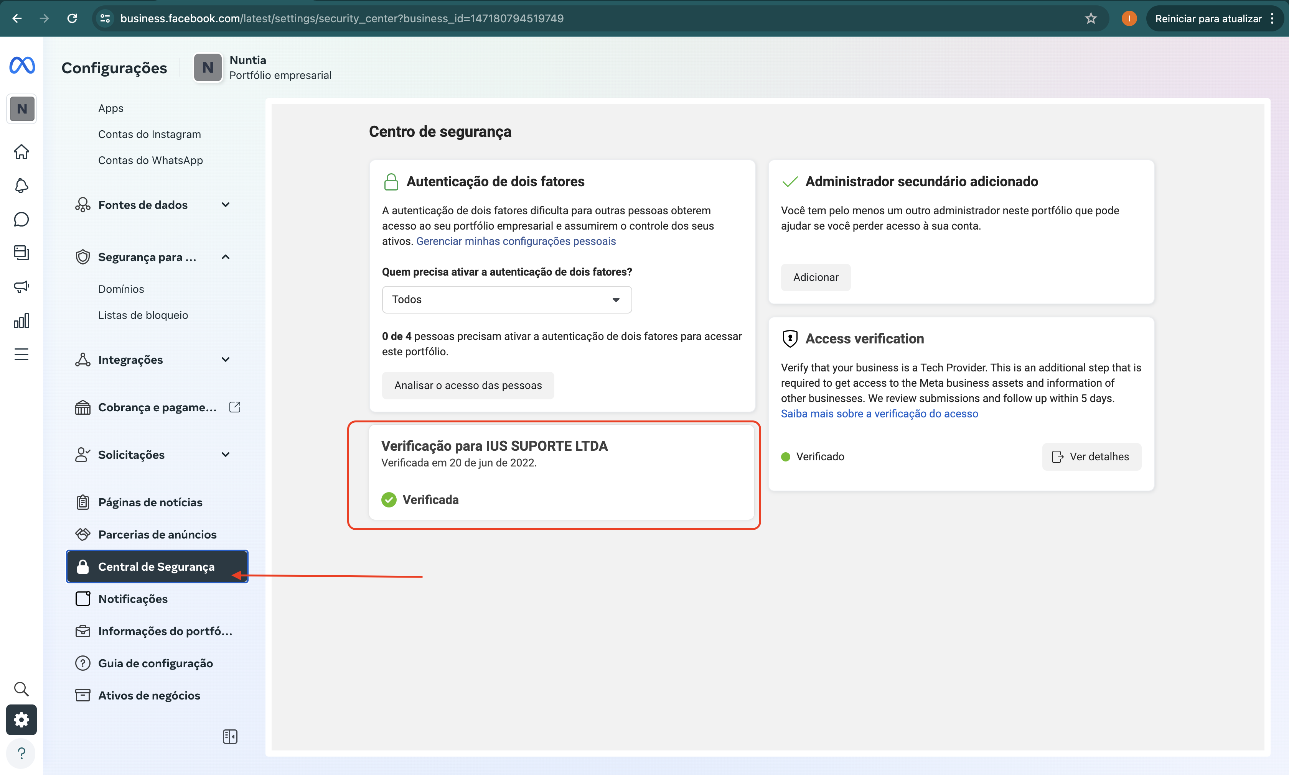Click Analisar o acesso das pessoas
This screenshot has width=1289, height=775.
pos(468,386)
